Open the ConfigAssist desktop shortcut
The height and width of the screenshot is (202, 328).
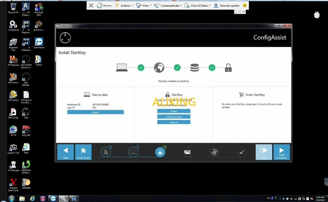[13, 26]
